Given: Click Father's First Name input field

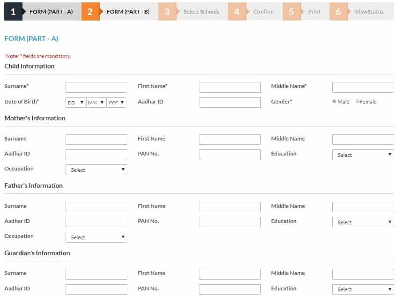Looking at the screenshot, I should 229,207.
